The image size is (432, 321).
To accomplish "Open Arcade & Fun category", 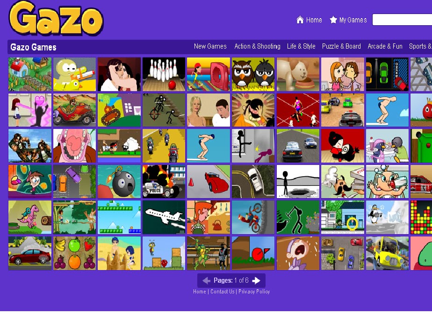I will click(385, 46).
